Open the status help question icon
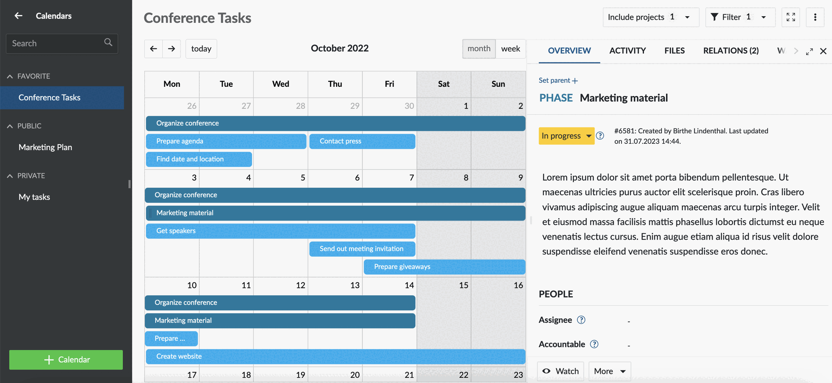 [x=600, y=135]
